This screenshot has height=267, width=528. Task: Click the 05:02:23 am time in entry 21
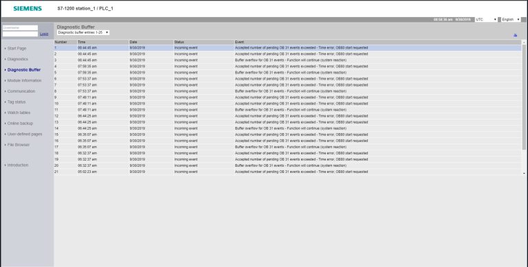click(87, 172)
